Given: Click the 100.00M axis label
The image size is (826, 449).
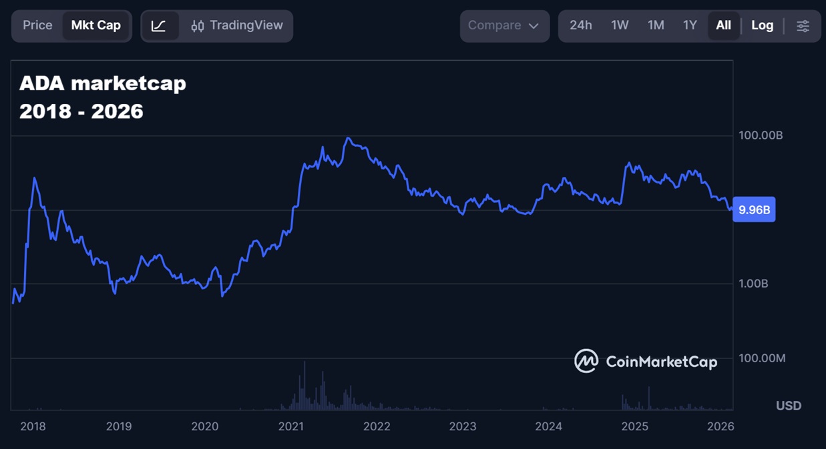Looking at the screenshot, I should 762,358.
